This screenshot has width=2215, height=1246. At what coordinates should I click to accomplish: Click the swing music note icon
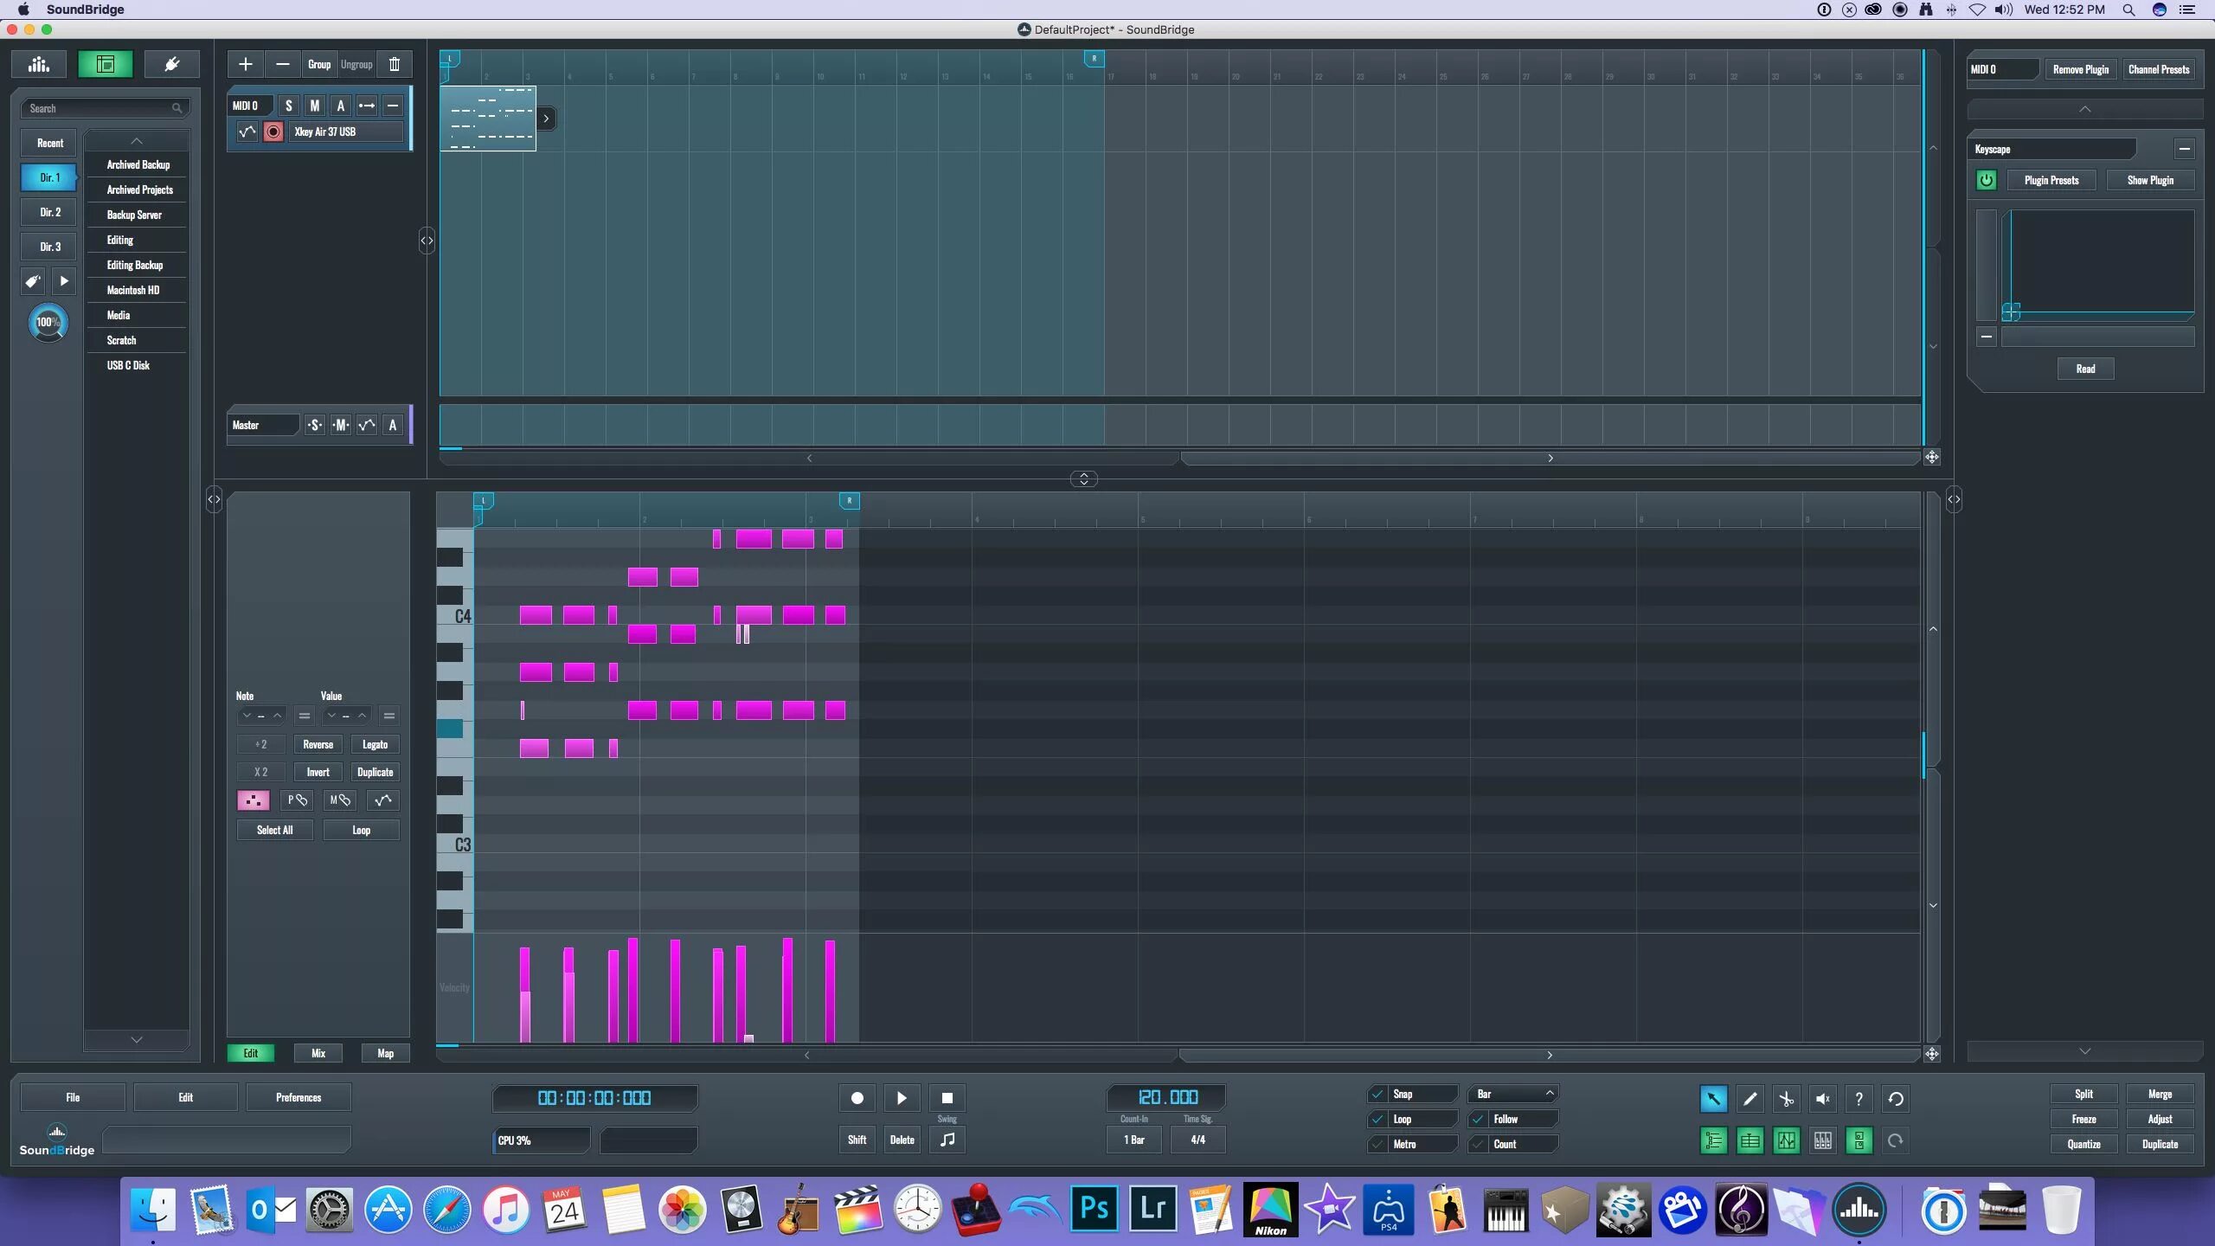pos(947,1140)
